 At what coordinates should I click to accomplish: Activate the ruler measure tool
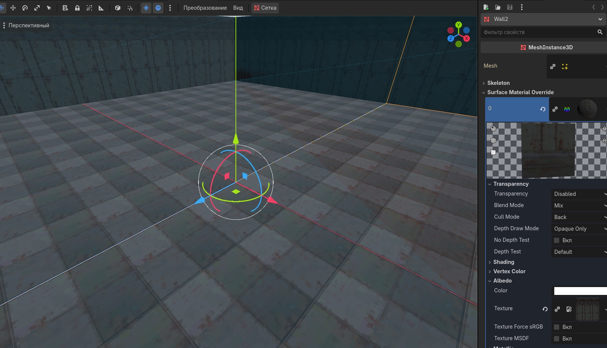pyautogui.click(x=101, y=8)
